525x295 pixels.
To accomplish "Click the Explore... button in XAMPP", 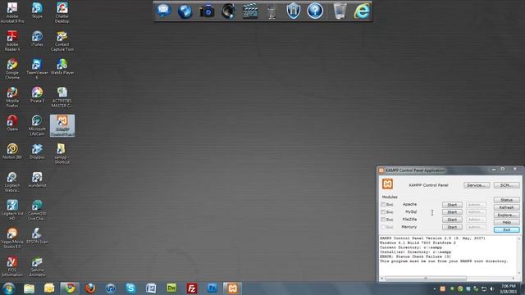I will (x=506, y=215).
